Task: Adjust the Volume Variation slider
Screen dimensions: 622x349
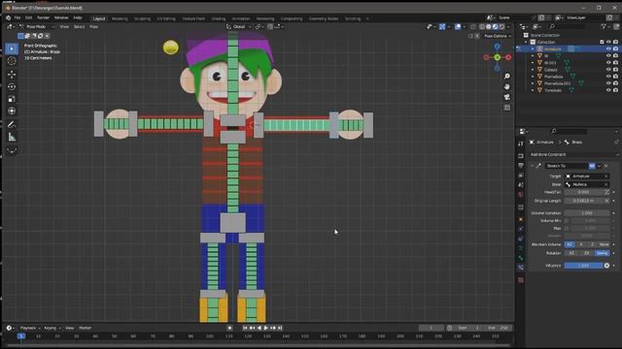Action: [x=587, y=213]
